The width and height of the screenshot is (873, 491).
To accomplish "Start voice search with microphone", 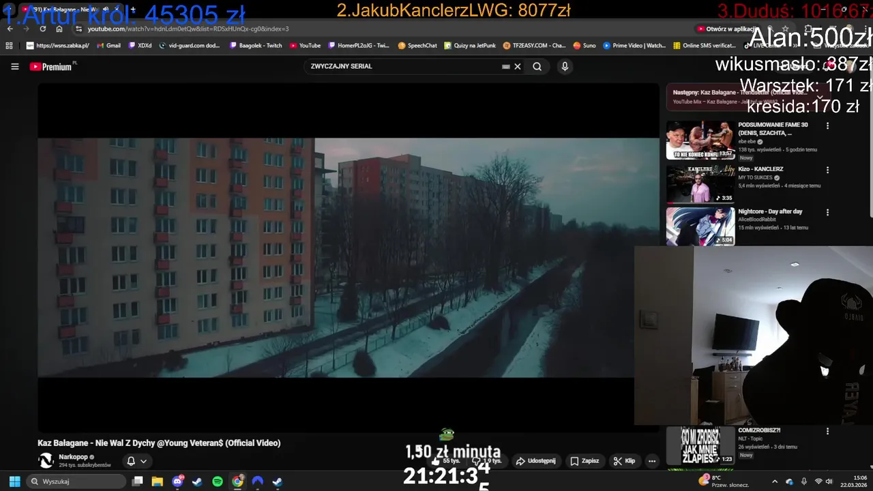I will click(x=565, y=66).
